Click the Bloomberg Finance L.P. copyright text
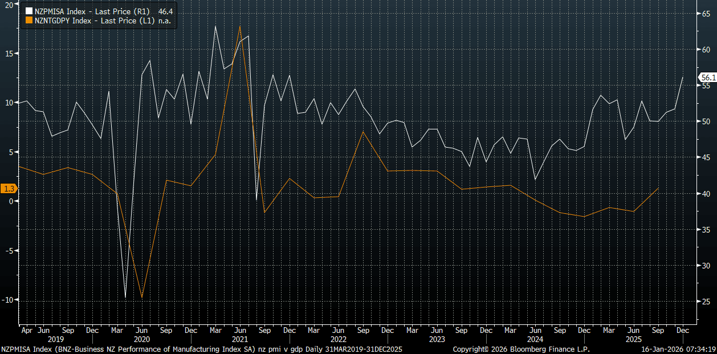Viewport: 717px width, 354px height. (521, 349)
